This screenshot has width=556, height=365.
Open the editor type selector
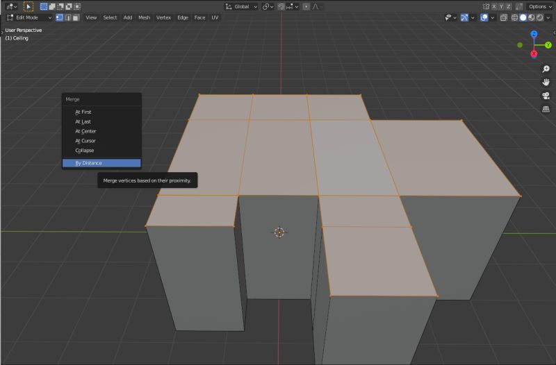pos(12,6)
